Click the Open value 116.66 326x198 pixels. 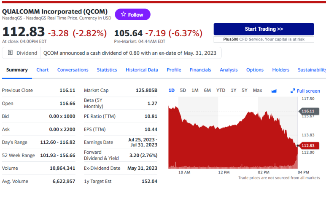click(x=67, y=103)
